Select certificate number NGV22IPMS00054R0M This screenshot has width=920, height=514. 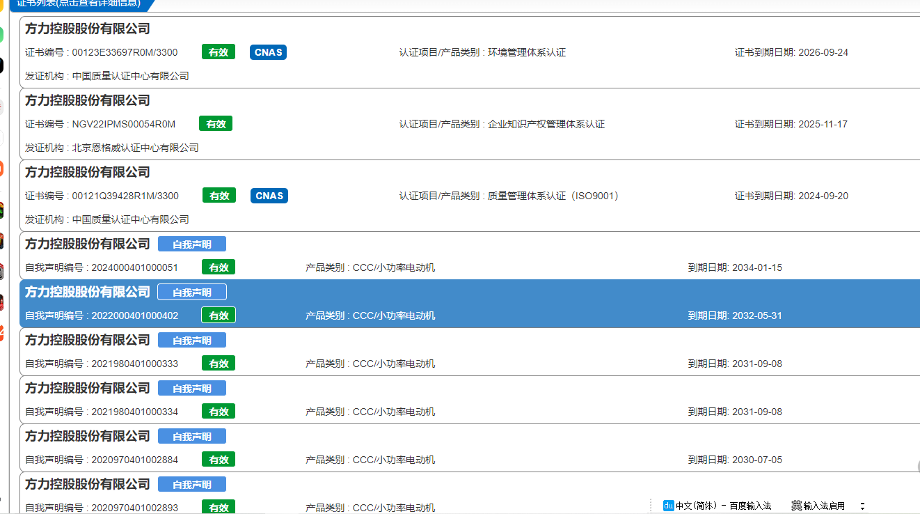(x=124, y=124)
